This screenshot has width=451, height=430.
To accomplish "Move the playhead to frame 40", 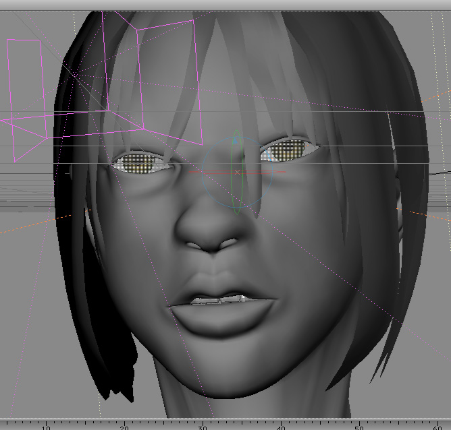I will (x=281, y=425).
